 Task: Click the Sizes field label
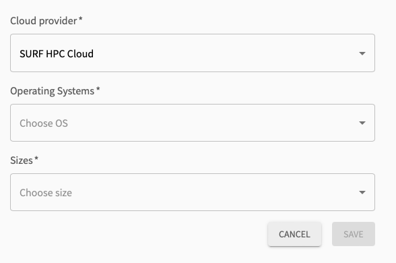click(22, 160)
